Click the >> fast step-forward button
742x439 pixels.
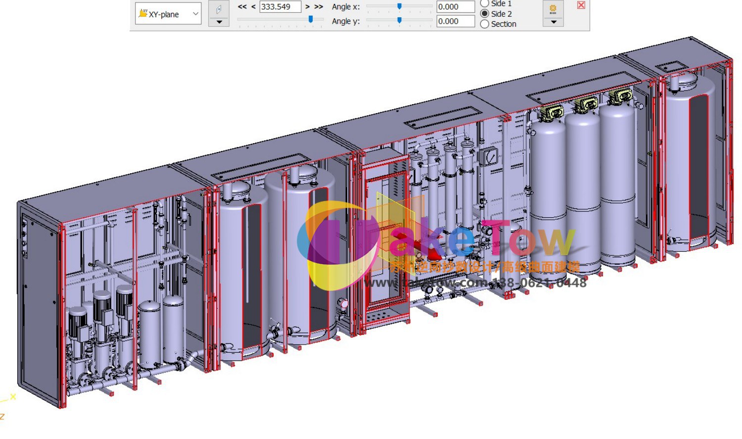319,7
